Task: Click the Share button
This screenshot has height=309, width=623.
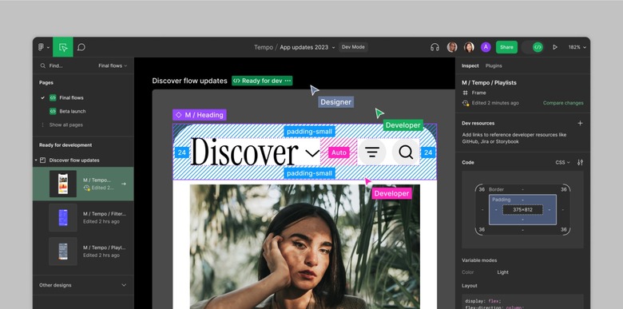Action: 506,47
